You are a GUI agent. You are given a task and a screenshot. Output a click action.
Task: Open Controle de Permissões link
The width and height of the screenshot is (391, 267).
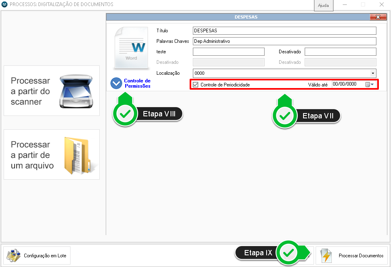click(137, 83)
